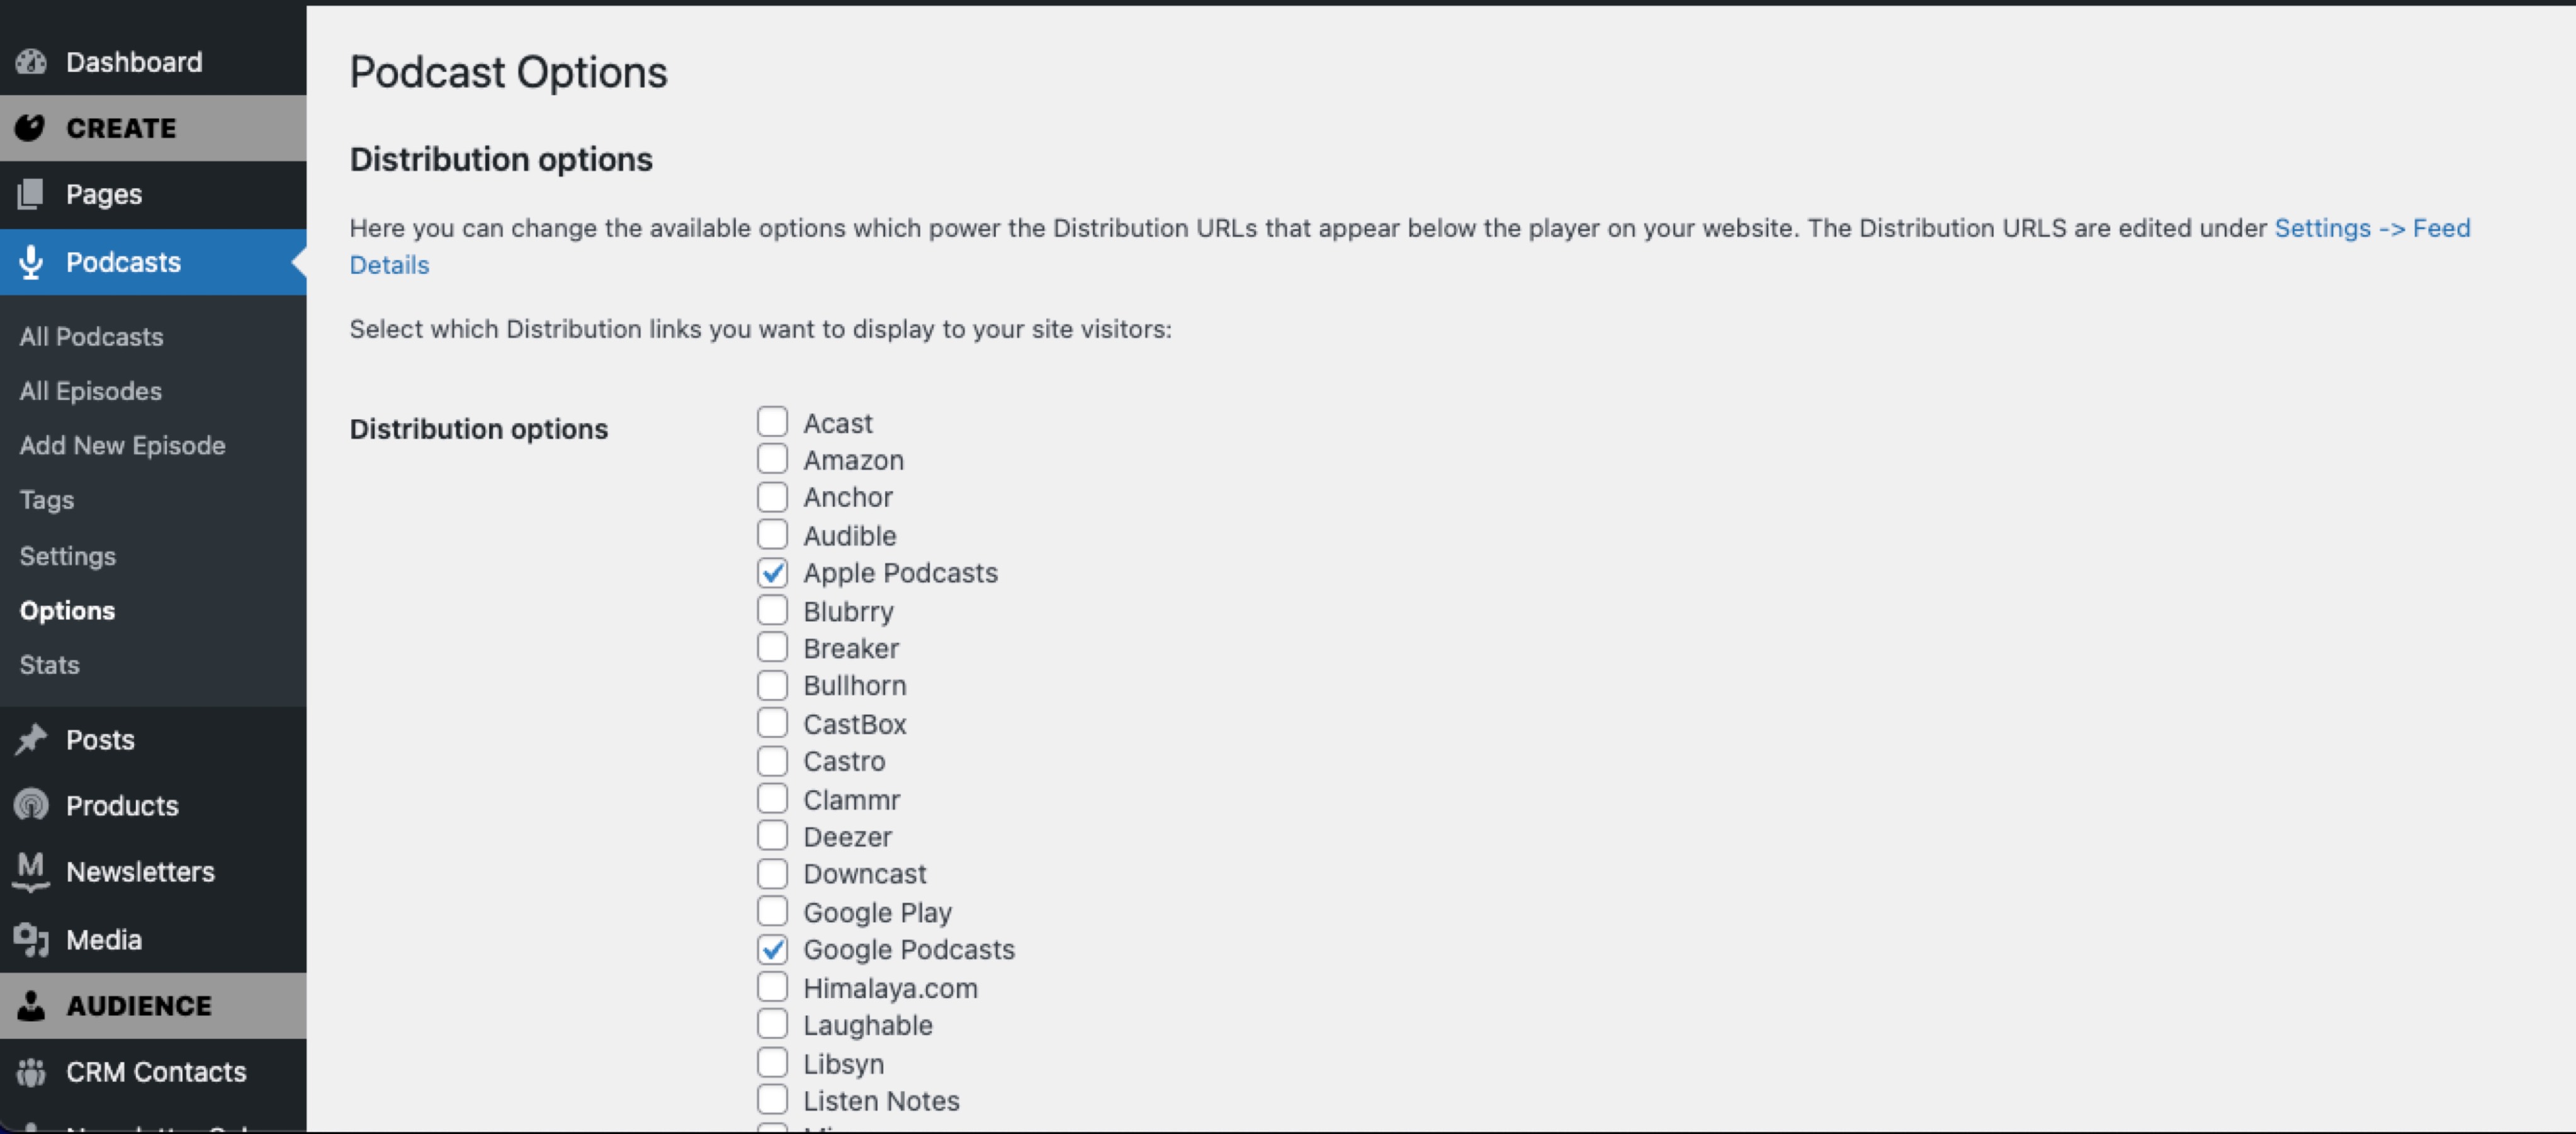Enable the Amazon distribution checkbox
2576x1134 pixels.
pyautogui.click(x=772, y=460)
